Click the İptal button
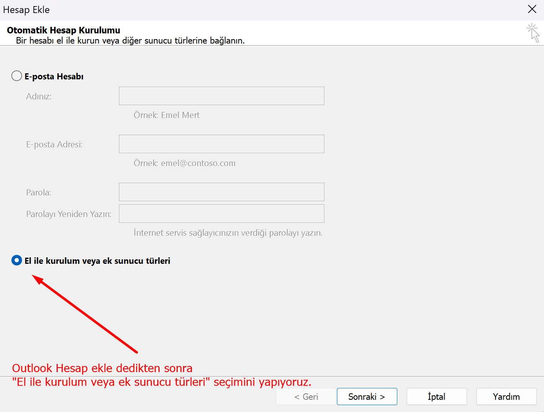 (436, 396)
